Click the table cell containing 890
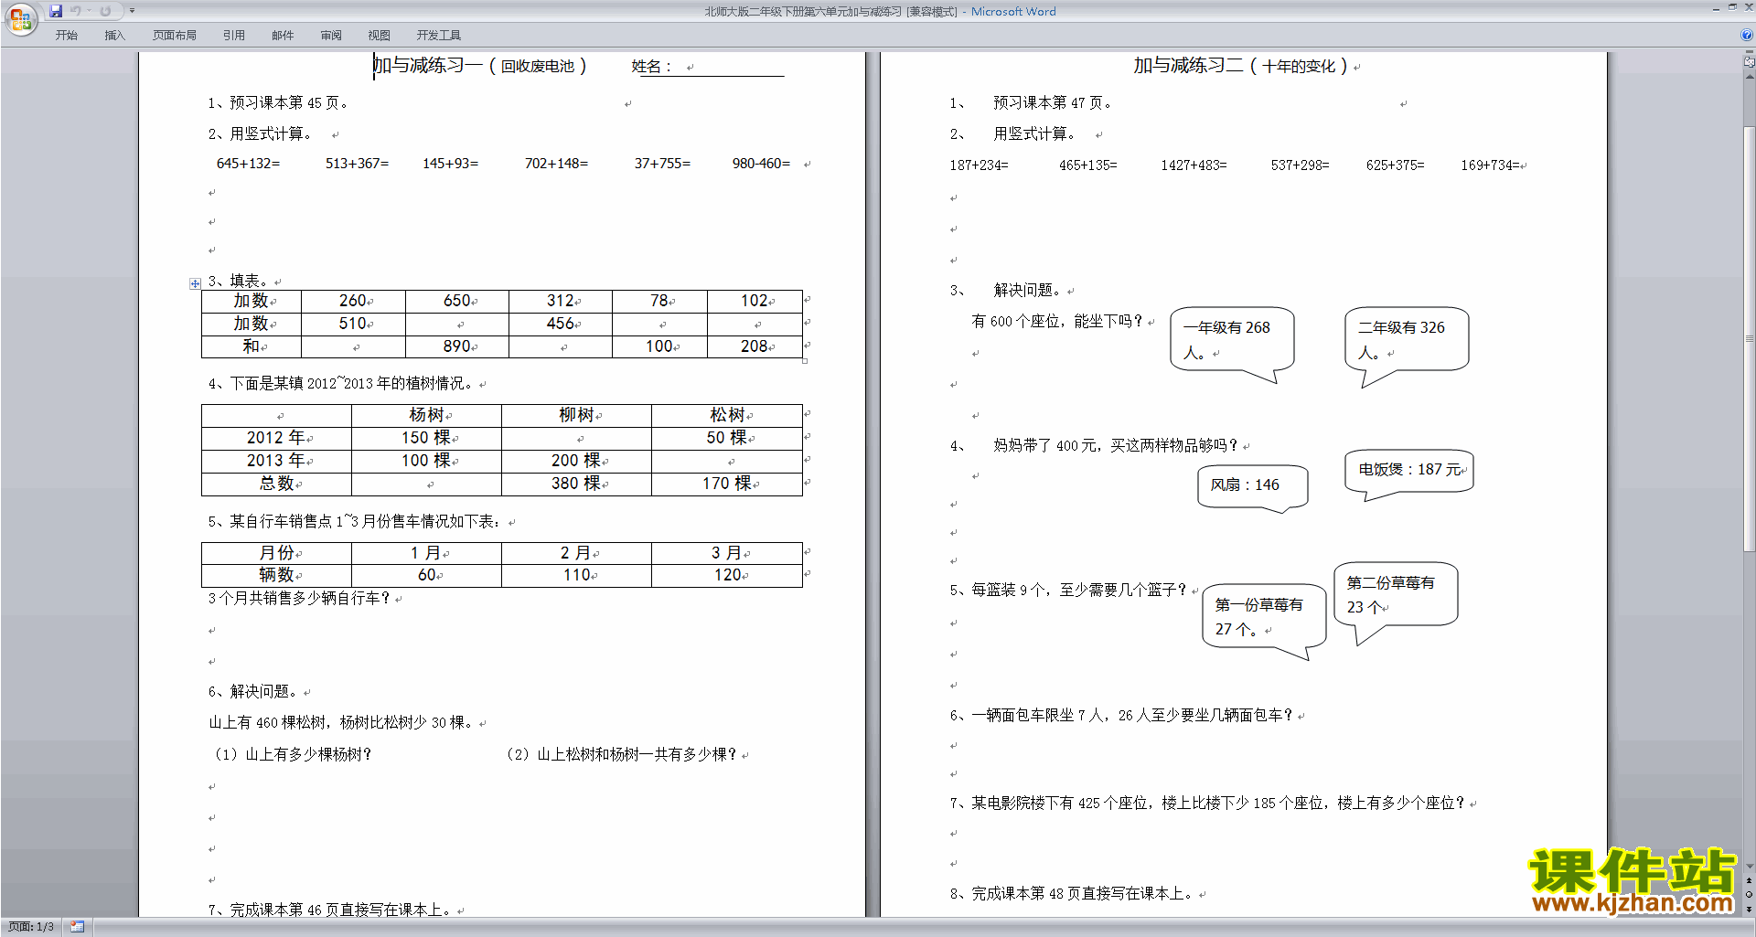The height and width of the screenshot is (937, 1756). click(457, 346)
